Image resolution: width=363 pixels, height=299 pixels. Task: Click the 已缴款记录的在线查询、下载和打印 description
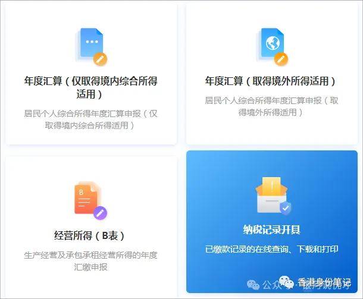coord(272,249)
